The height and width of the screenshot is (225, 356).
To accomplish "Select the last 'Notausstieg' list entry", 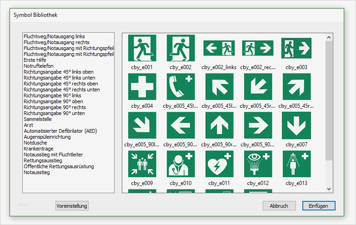I will click(37, 172).
